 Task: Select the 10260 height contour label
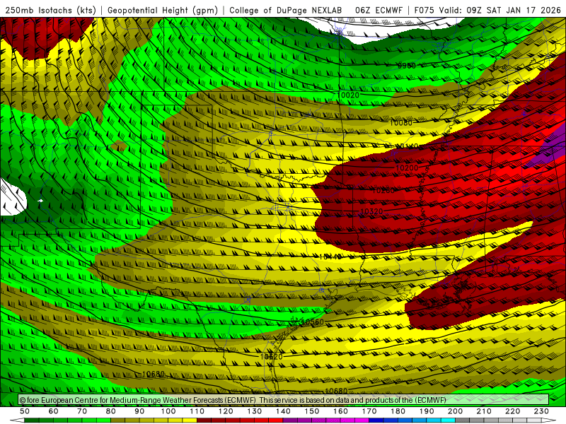383,190
